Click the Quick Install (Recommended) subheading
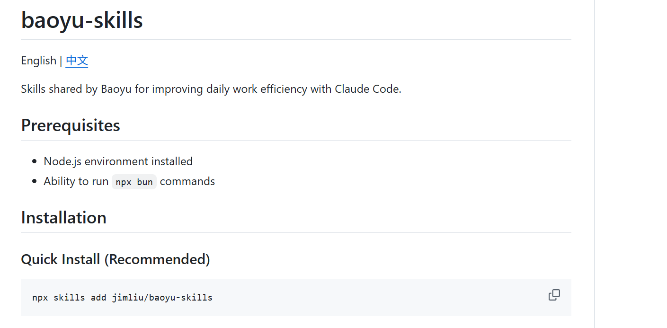Viewport: 667px width, 328px height. [116, 259]
